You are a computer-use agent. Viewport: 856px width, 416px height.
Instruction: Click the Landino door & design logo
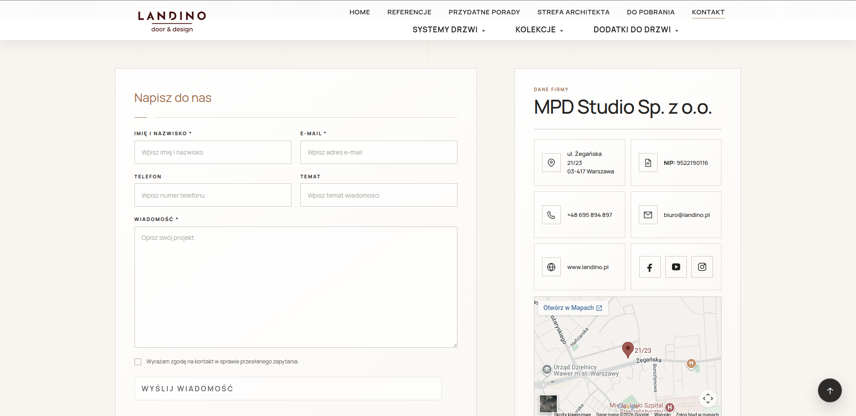point(172,22)
